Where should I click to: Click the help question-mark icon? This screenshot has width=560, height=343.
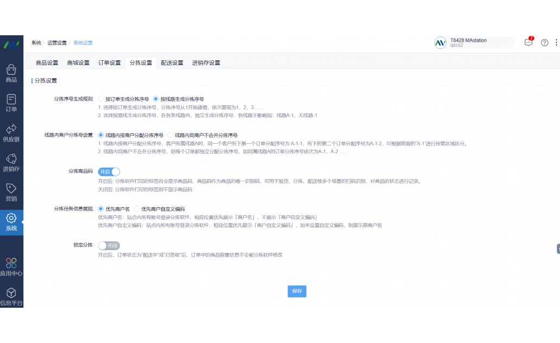[x=544, y=42]
